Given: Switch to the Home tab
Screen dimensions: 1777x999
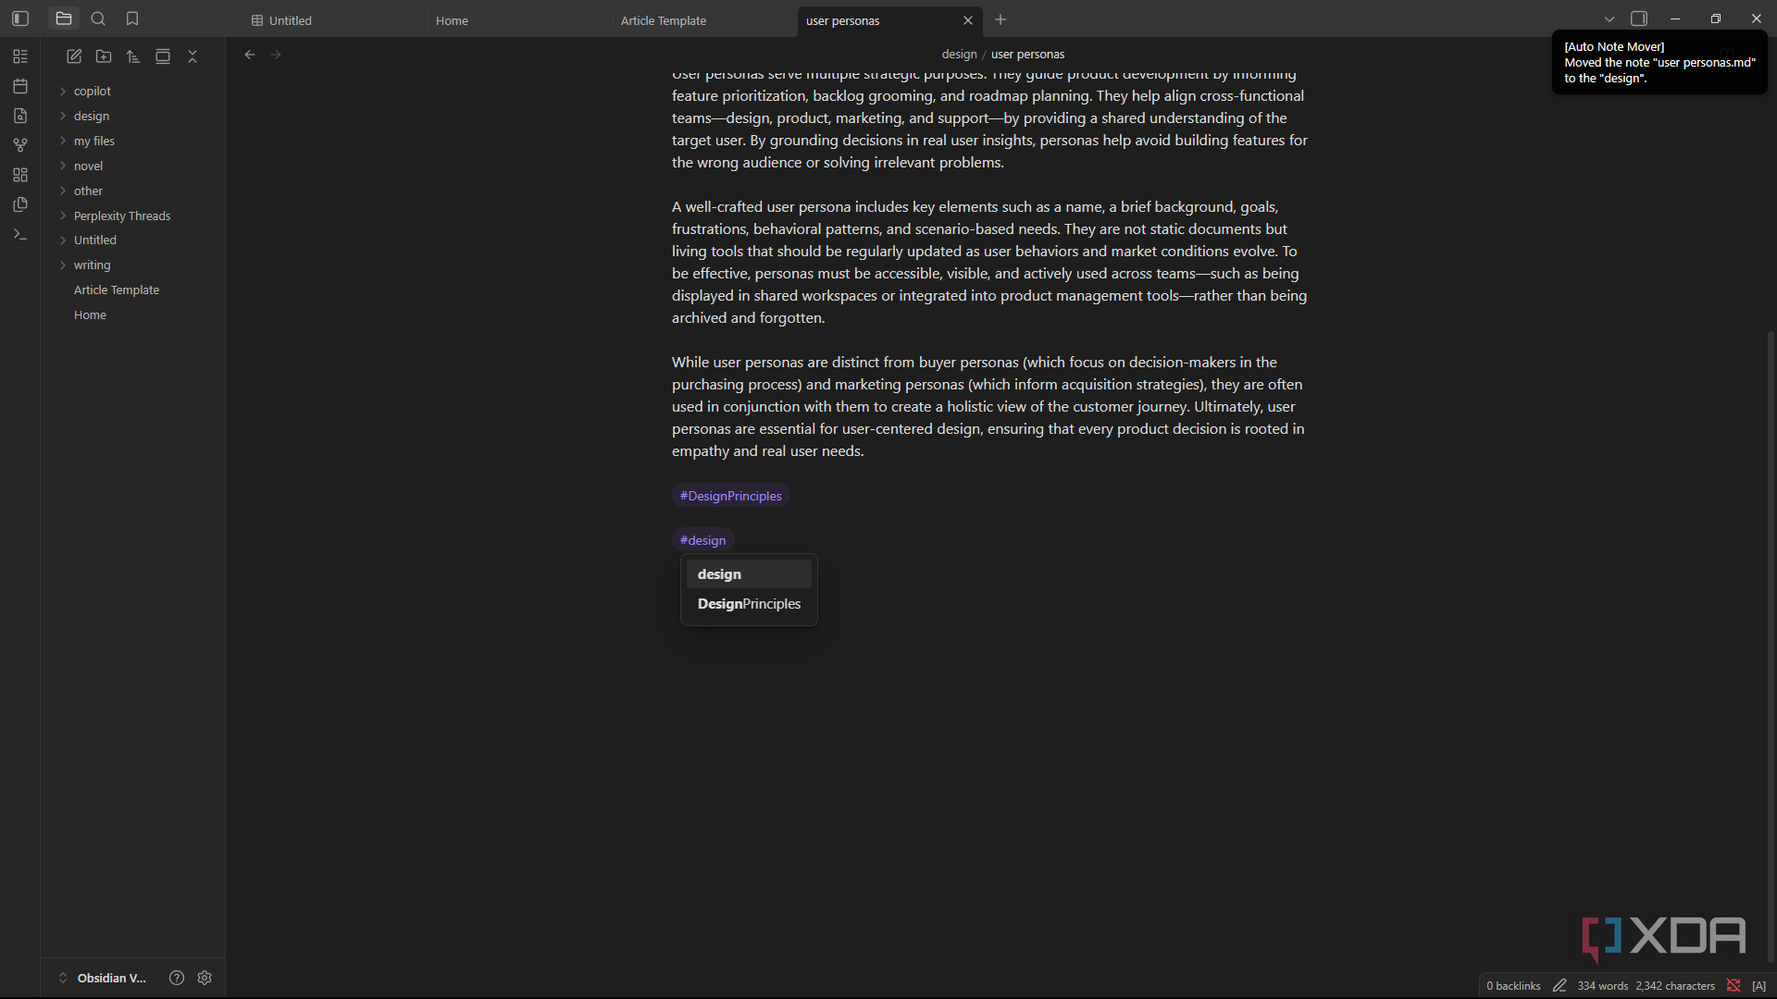Looking at the screenshot, I should click(518, 20).
